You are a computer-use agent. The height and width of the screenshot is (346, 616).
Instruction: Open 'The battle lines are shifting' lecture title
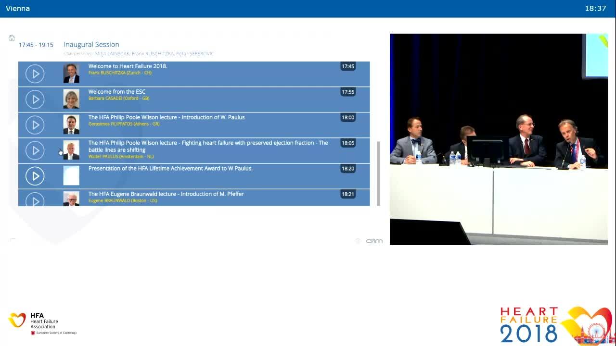(x=208, y=146)
